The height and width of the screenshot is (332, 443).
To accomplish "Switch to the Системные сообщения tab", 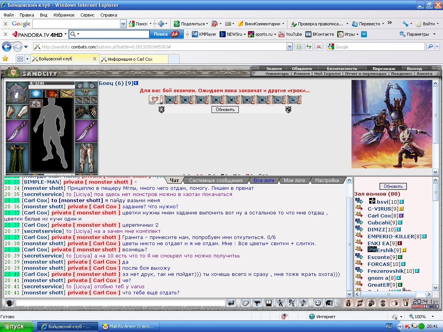I will [x=216, y=180].
